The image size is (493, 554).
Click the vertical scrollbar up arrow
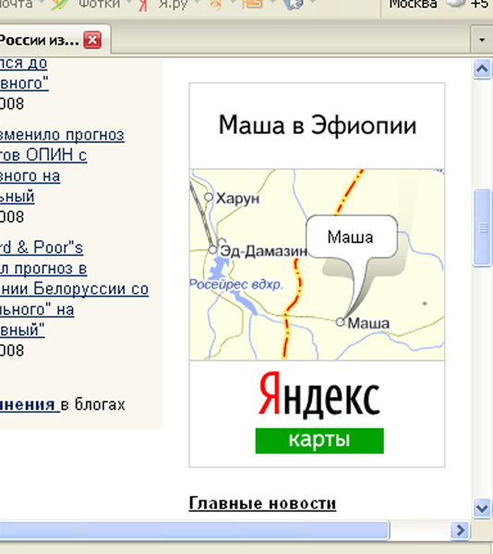click(x=482, y=69)
